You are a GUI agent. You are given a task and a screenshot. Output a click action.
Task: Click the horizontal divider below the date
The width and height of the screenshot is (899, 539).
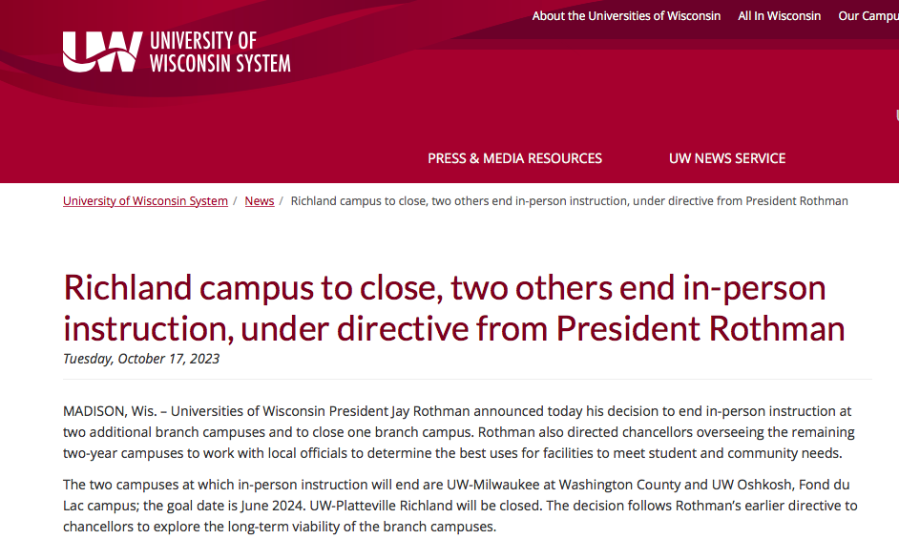click(x=468, y=379)
